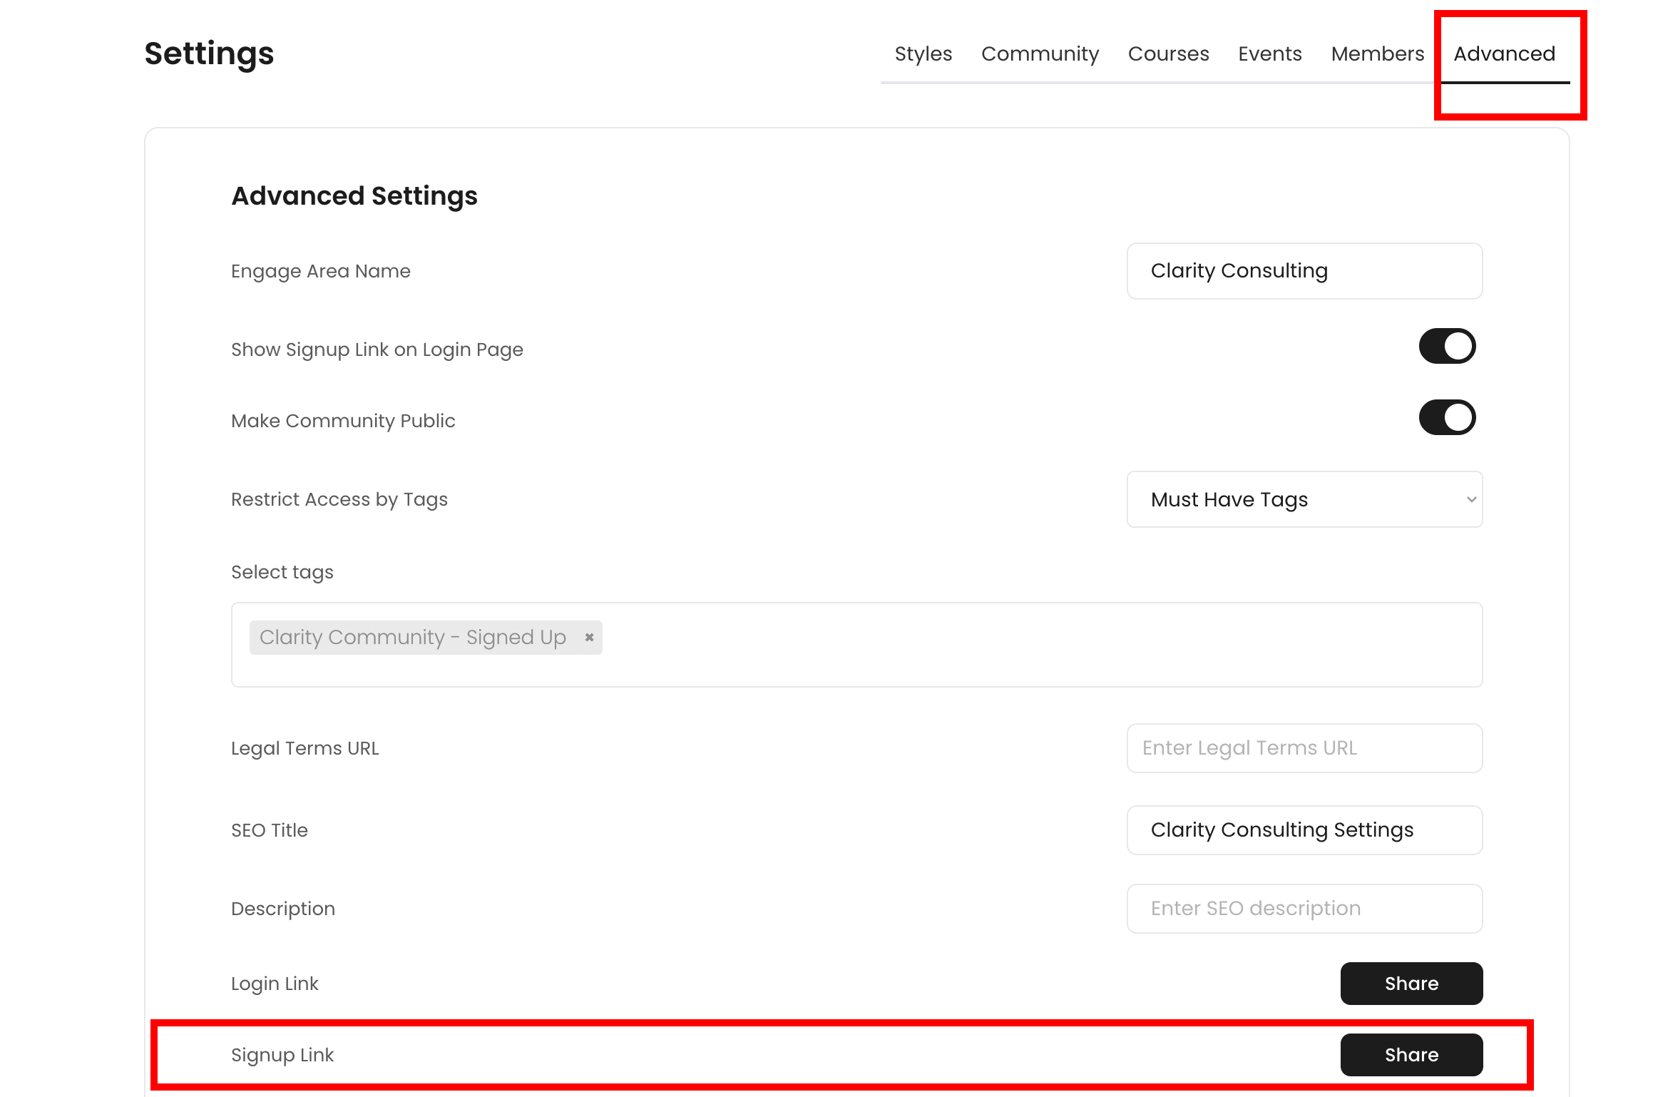Open the Members settings tab
Viewport: 1653px width, 1097px height.
[1377, 54]
